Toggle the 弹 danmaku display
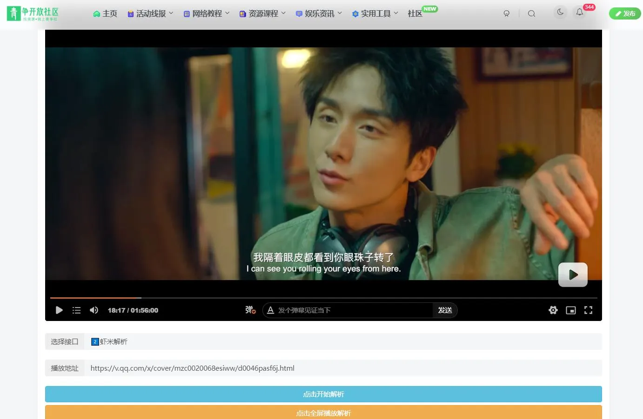The width and height of the screenshot is (643, 419). click(250, 310)
